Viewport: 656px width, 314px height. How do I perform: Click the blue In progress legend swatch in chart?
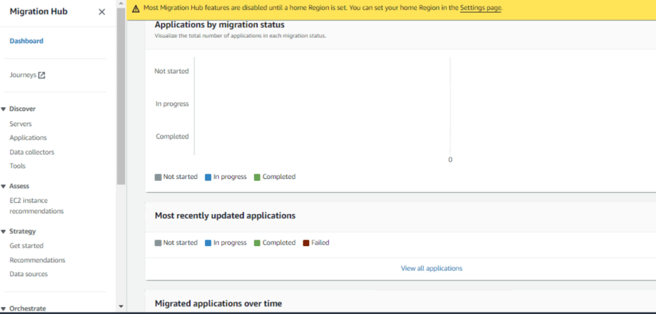[x=208, y=177]
